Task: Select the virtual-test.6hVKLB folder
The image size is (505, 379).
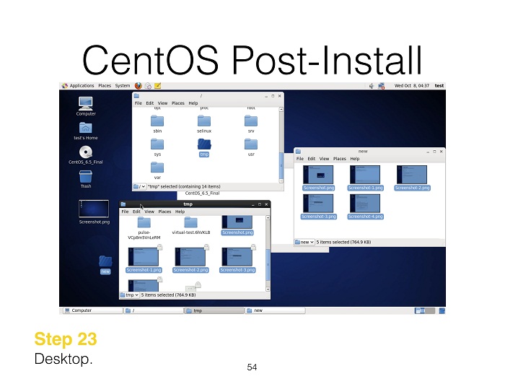Action: (x=191, y=225)
